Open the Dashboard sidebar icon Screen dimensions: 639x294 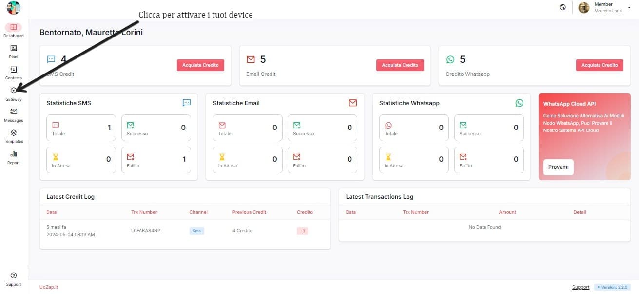click(13, 28)
